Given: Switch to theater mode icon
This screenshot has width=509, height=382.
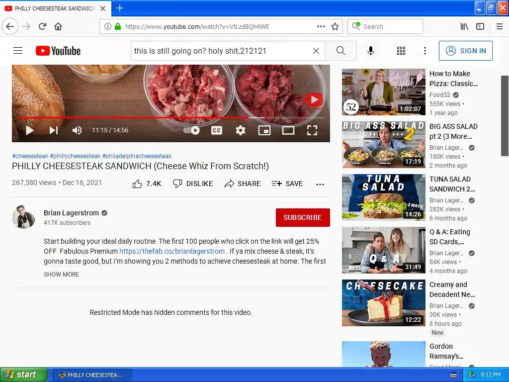Looking at the screenshot, I should 288,130.
